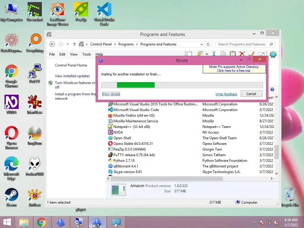This screenshot has width=304, height=228.
Task: Open the Windows Start button
Action: tap(7, 222)
